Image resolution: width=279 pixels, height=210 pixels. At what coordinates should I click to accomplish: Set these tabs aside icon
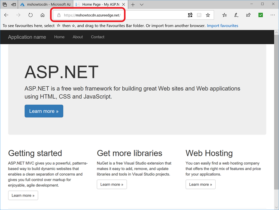tap(13, 4)
